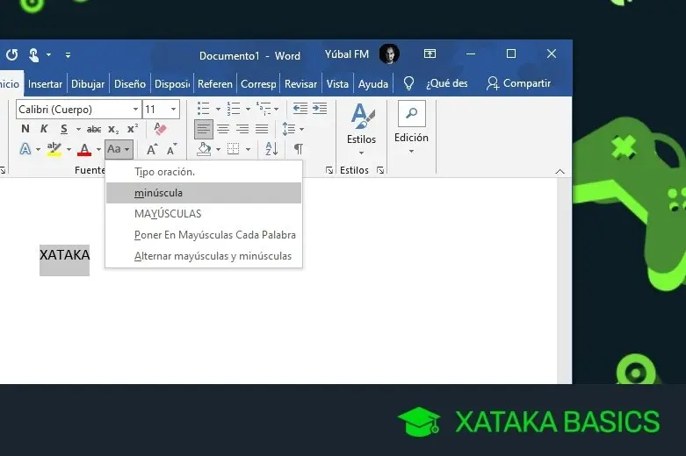The width and height of the screenshot is (686, 456).
Task: Click the Aa Change Case button
Action: [x=119, y=149]
